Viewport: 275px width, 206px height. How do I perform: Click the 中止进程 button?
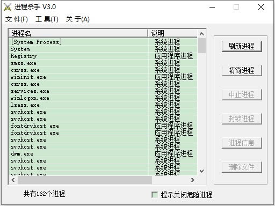242,94
